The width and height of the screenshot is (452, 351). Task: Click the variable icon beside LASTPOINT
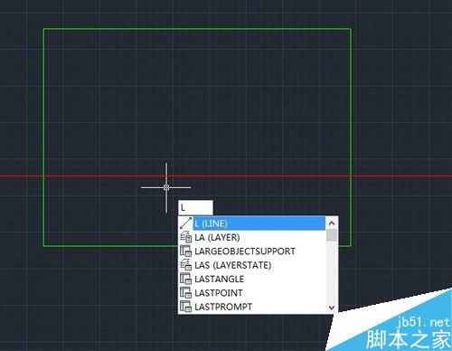(x=185, y=293)
